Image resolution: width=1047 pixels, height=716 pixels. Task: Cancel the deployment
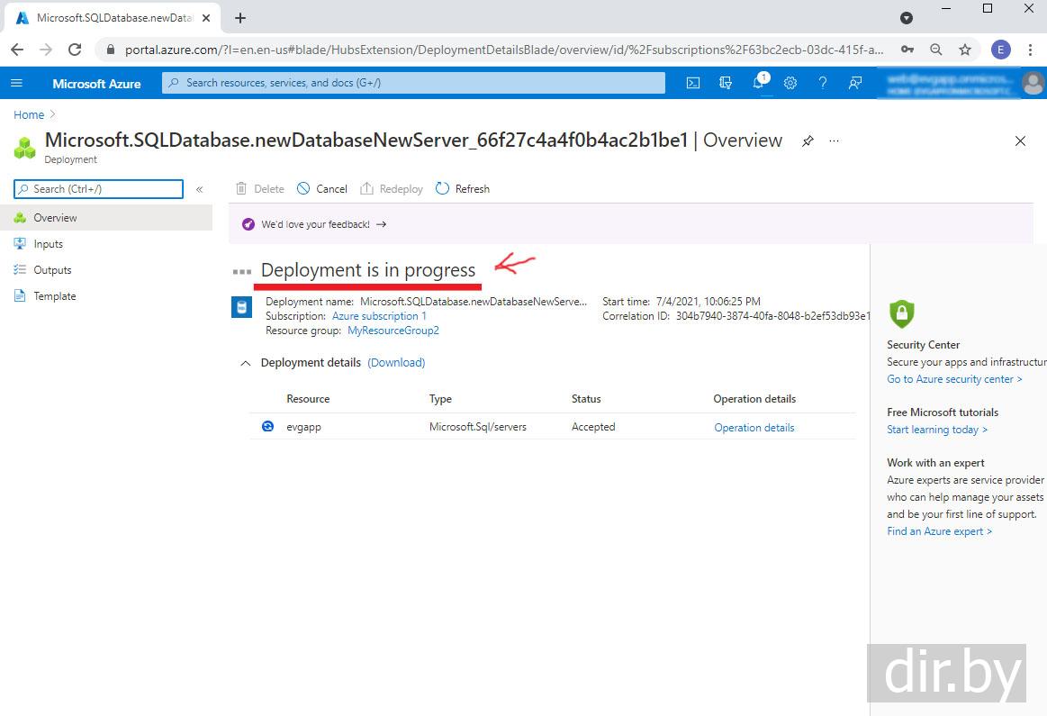[322, 189]
